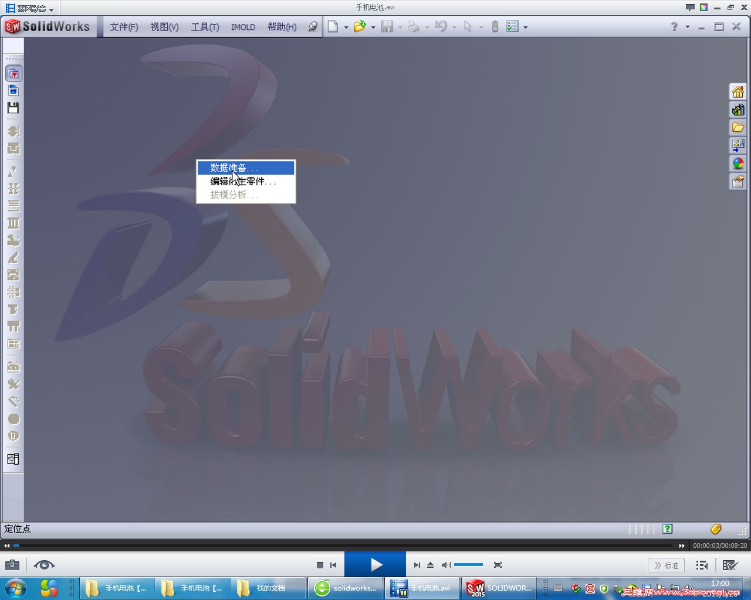Open the 我的文档 taskbar button
Screen dimensions: 751x600
coord(269,588)
